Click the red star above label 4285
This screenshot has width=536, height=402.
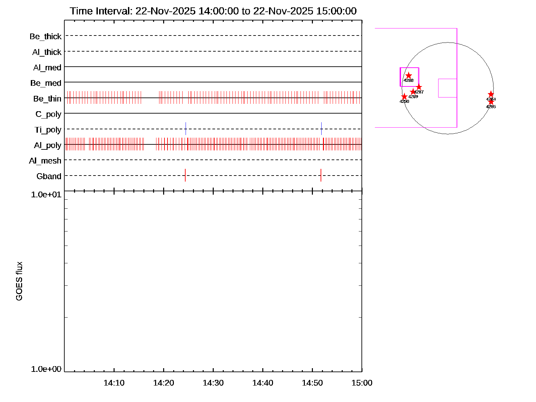click(491, 102)
